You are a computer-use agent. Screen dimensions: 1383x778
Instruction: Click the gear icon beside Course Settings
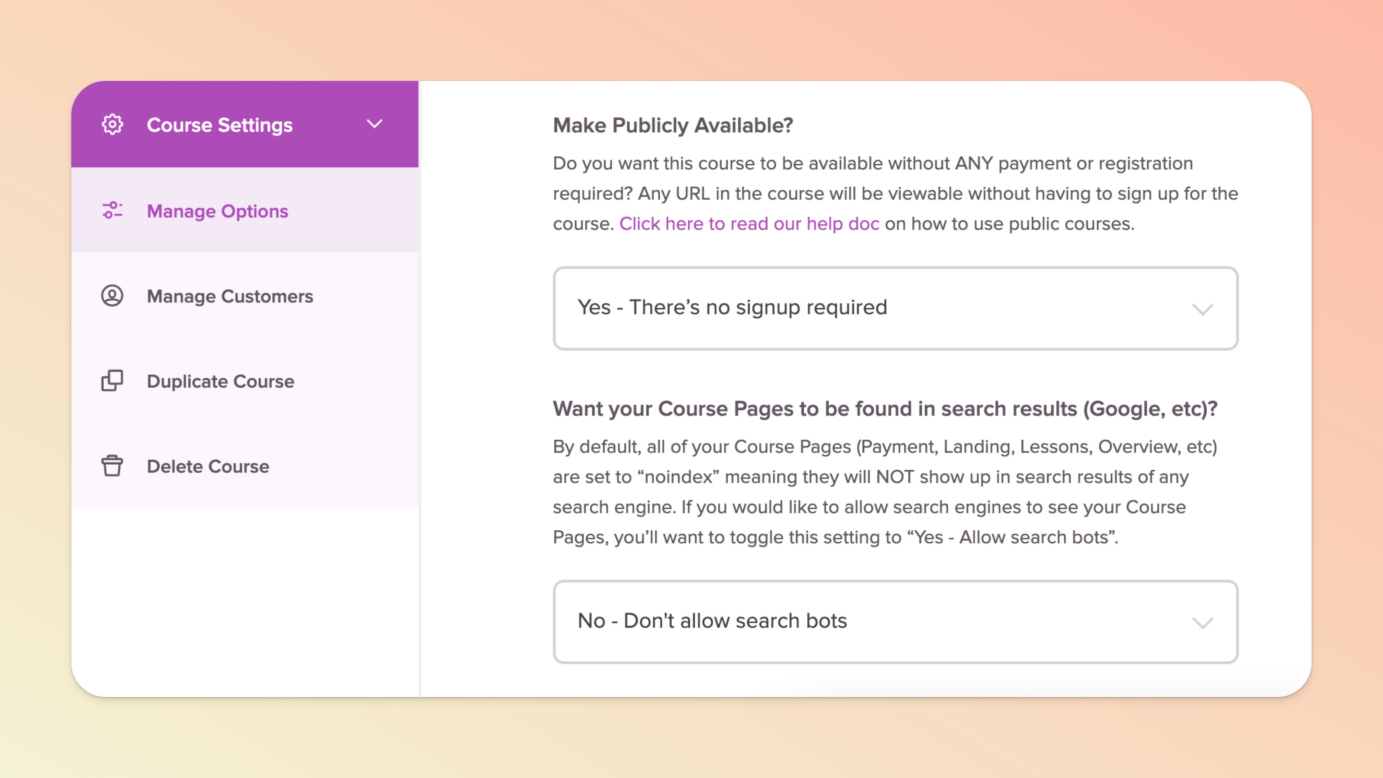point(112,125)
